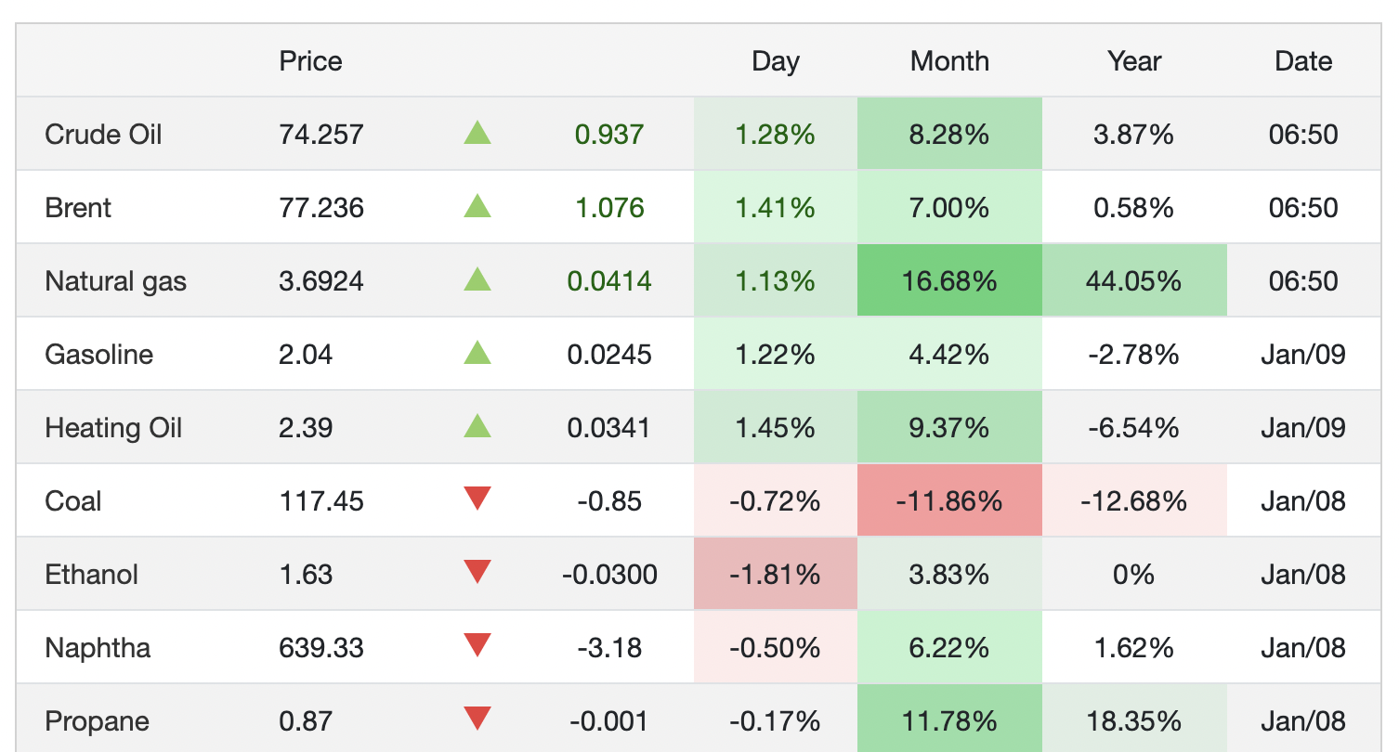The image size is (1399, 752).
Task: Sort table by Year column header
Action: 1134,61
